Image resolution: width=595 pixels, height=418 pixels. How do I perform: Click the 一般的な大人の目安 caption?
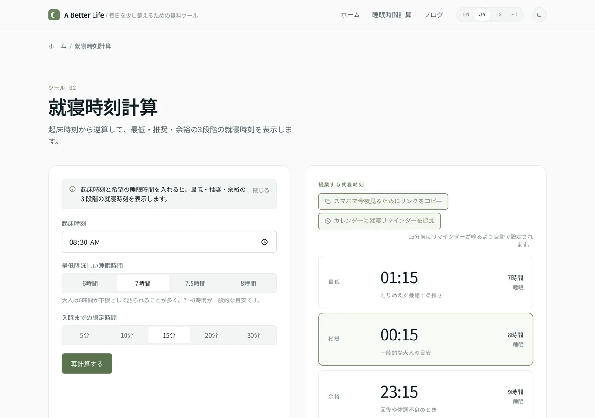(406, 353)
